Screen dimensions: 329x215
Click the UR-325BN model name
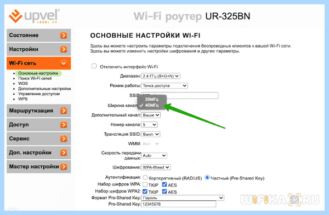(228, 16)
